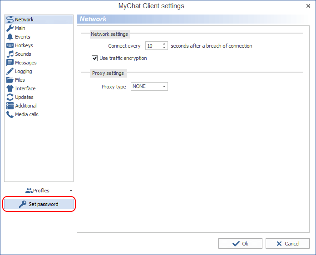Select the Updates settings entry
The height and width of the screenshot is (255, 316).
point(24,97)
